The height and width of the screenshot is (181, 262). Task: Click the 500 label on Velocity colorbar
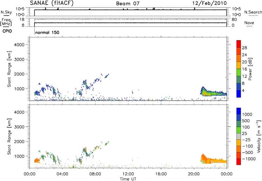coord(246,121)
